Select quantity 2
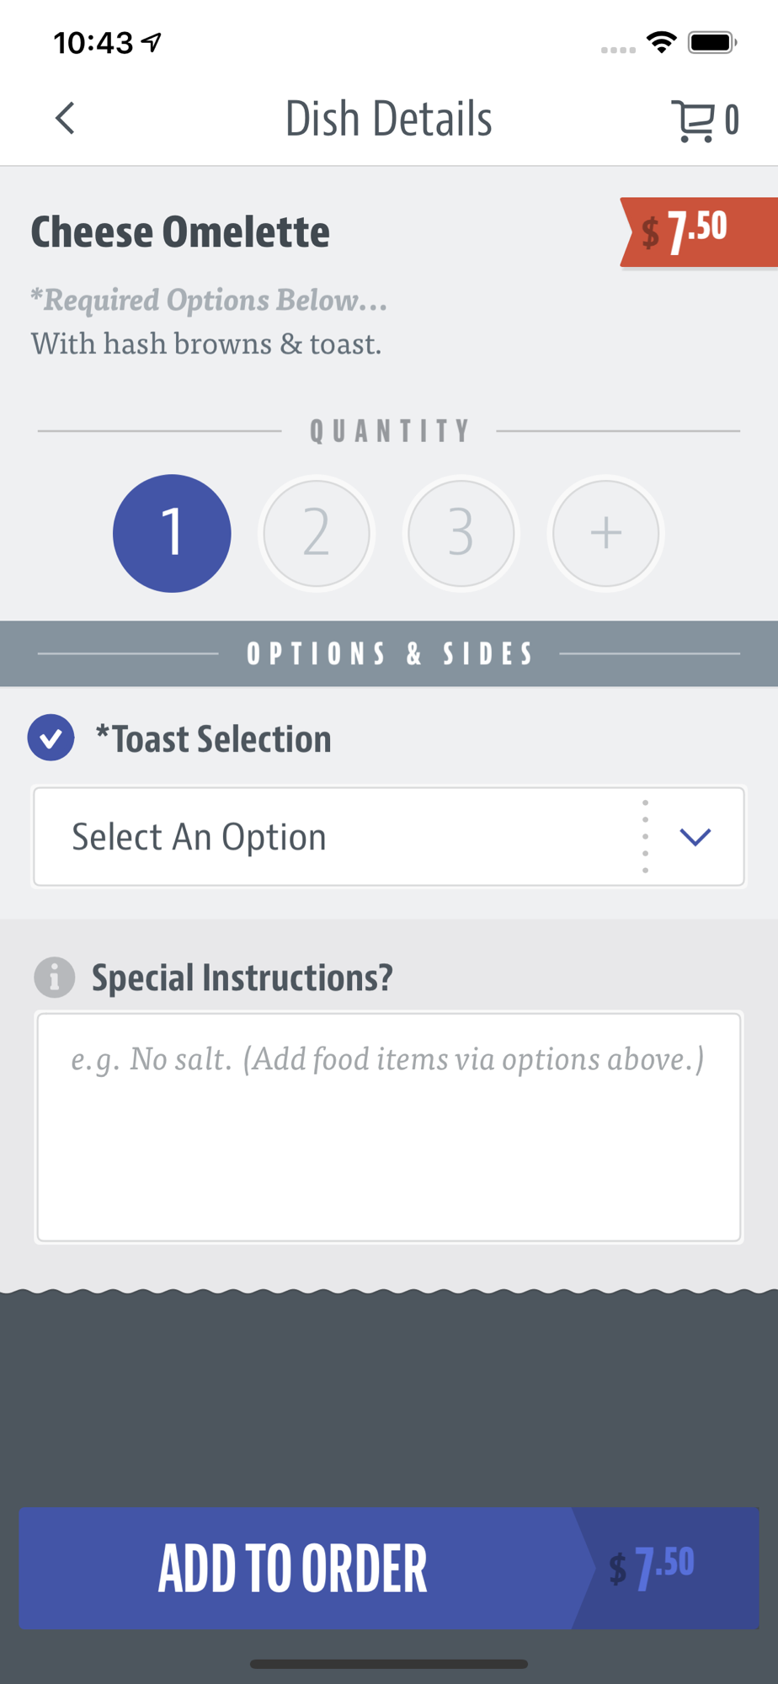 pyautogui.click(x=317, y=533)
